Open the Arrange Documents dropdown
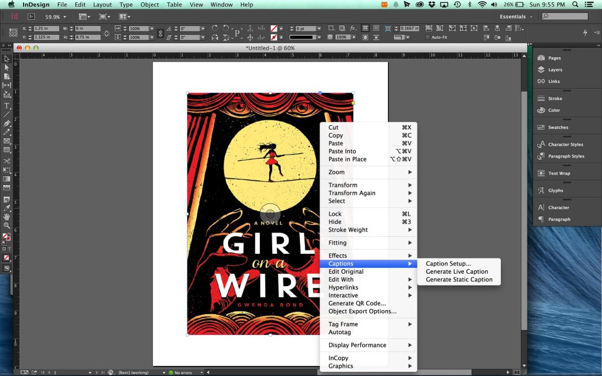This screenshot has width=602, height=376. pyautogui.click(x=125, y=16)
